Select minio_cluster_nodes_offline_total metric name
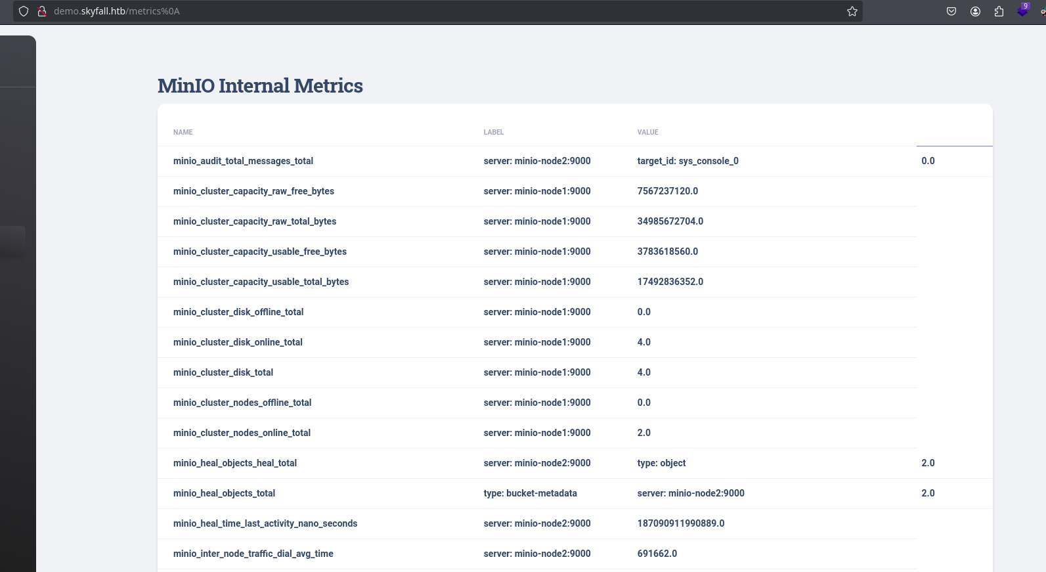The height and width of the screenshot is (572, 1046). (x=242, y=403)
